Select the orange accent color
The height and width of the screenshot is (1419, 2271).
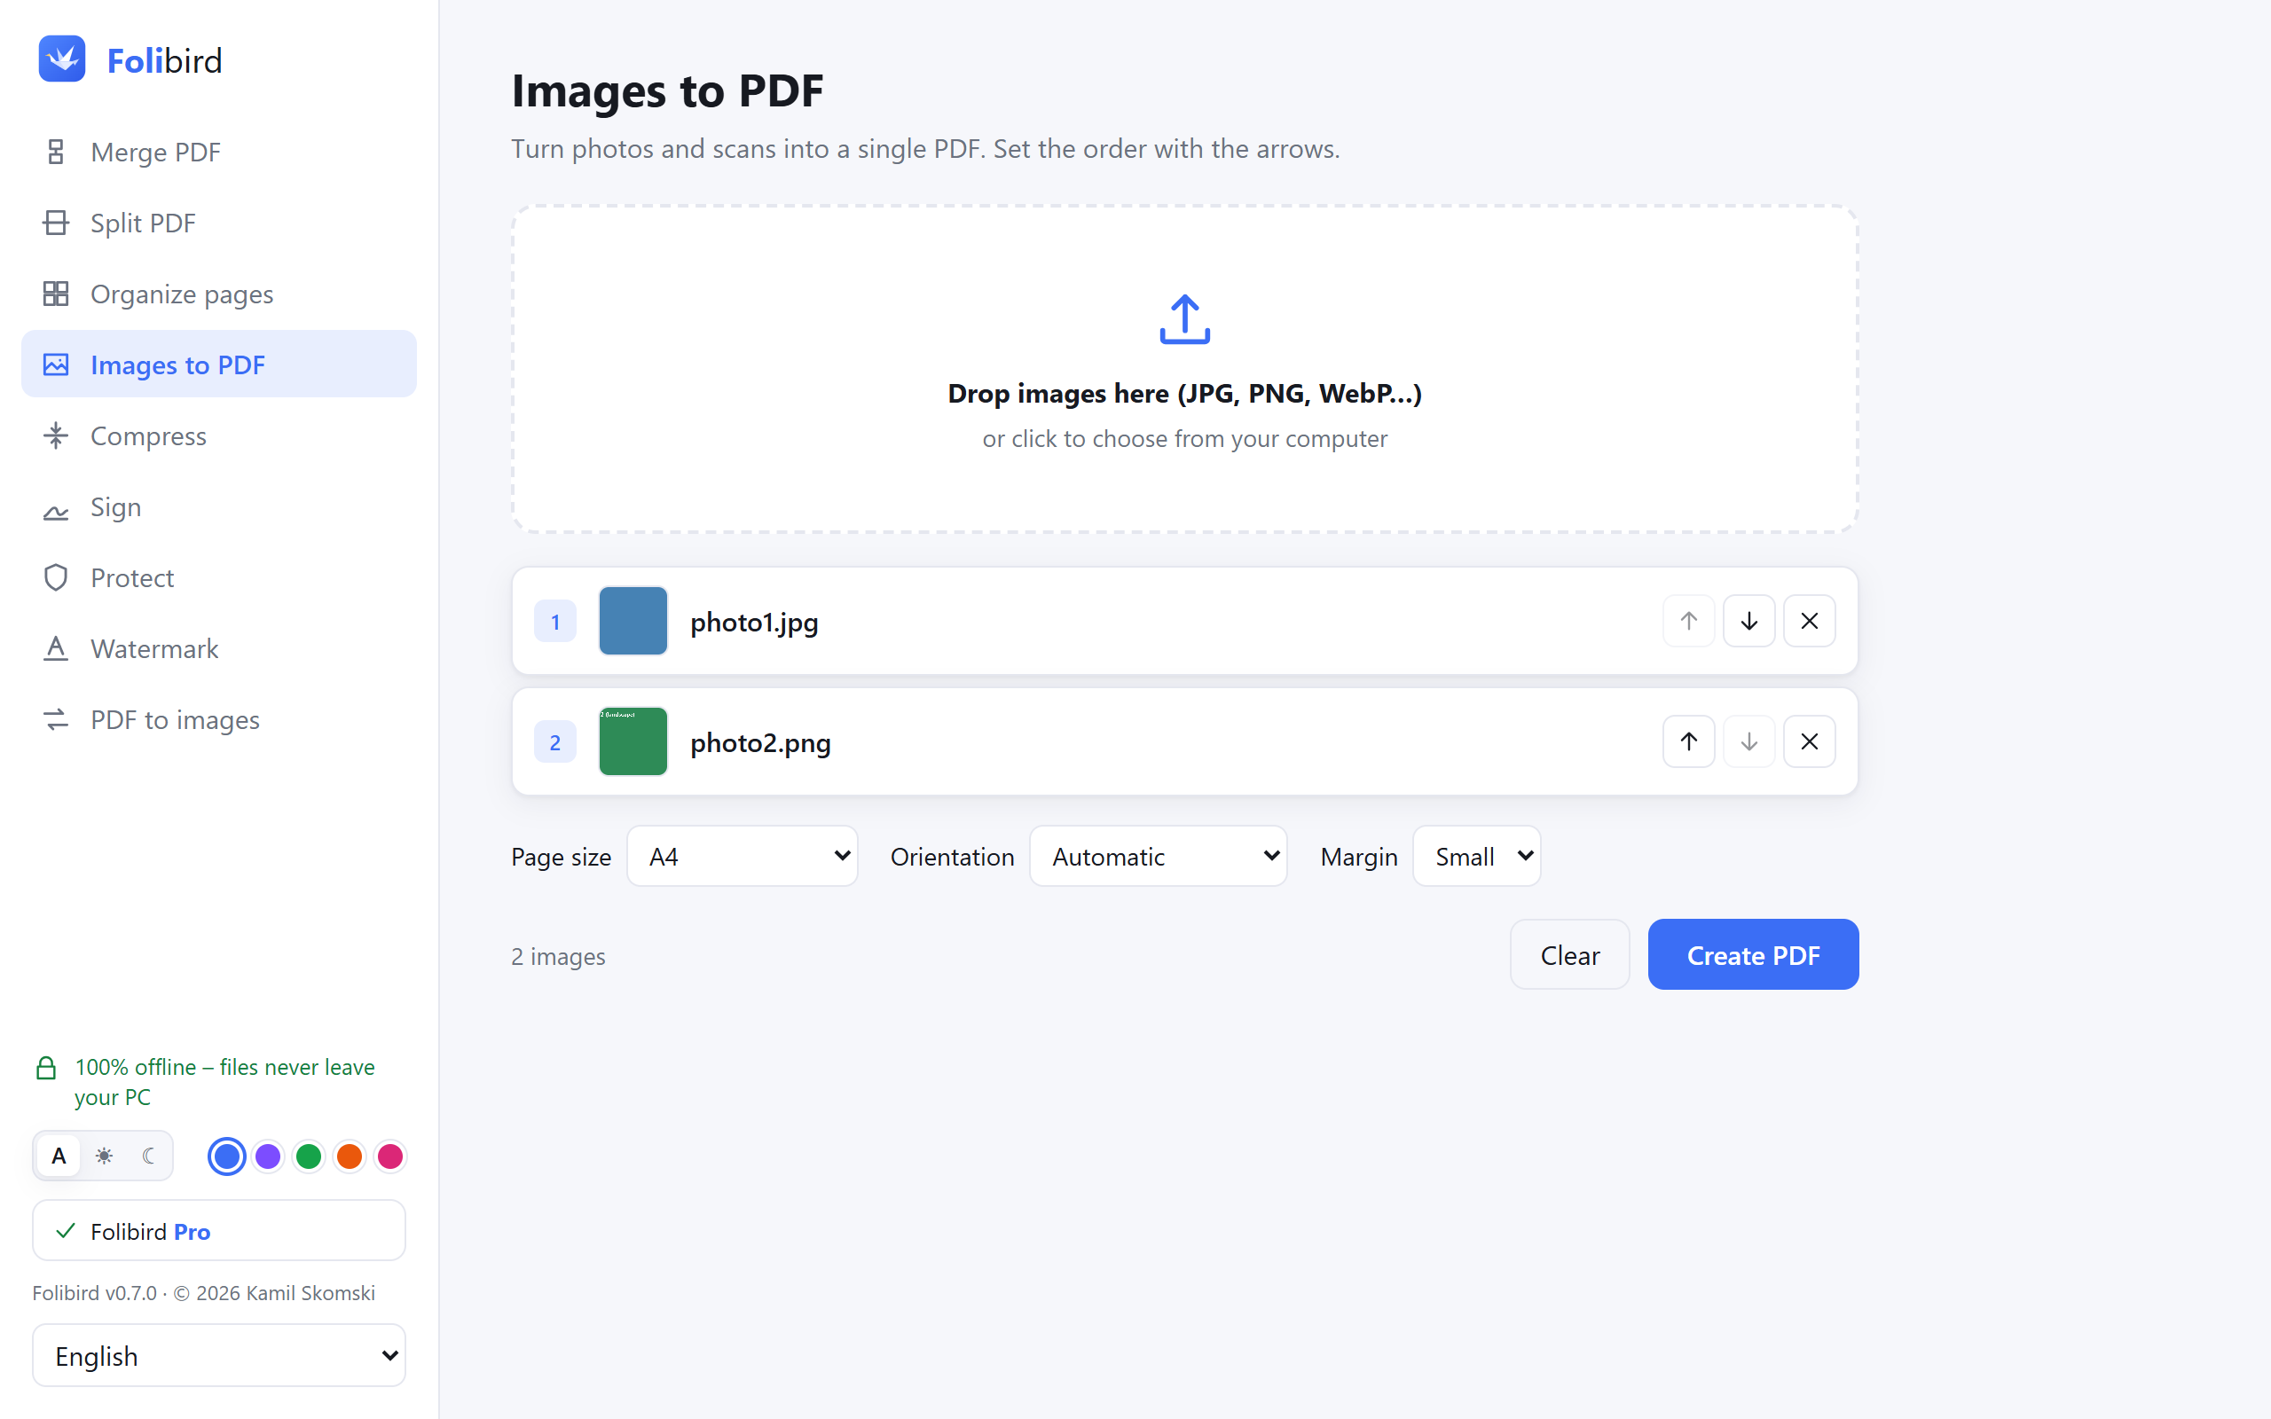click(x=350, y=1156)
